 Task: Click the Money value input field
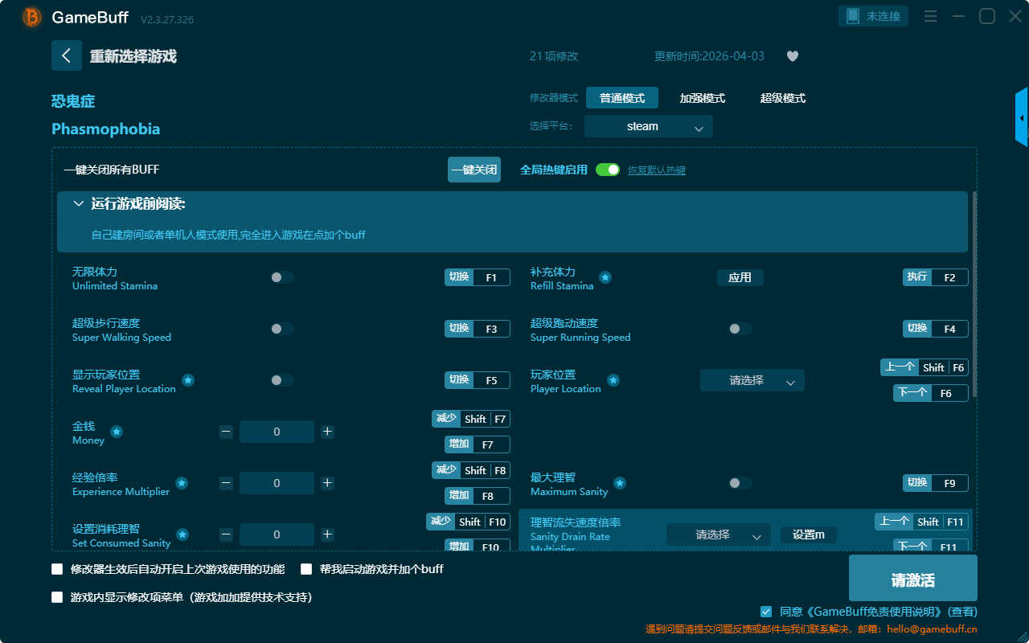click(277, 432)
